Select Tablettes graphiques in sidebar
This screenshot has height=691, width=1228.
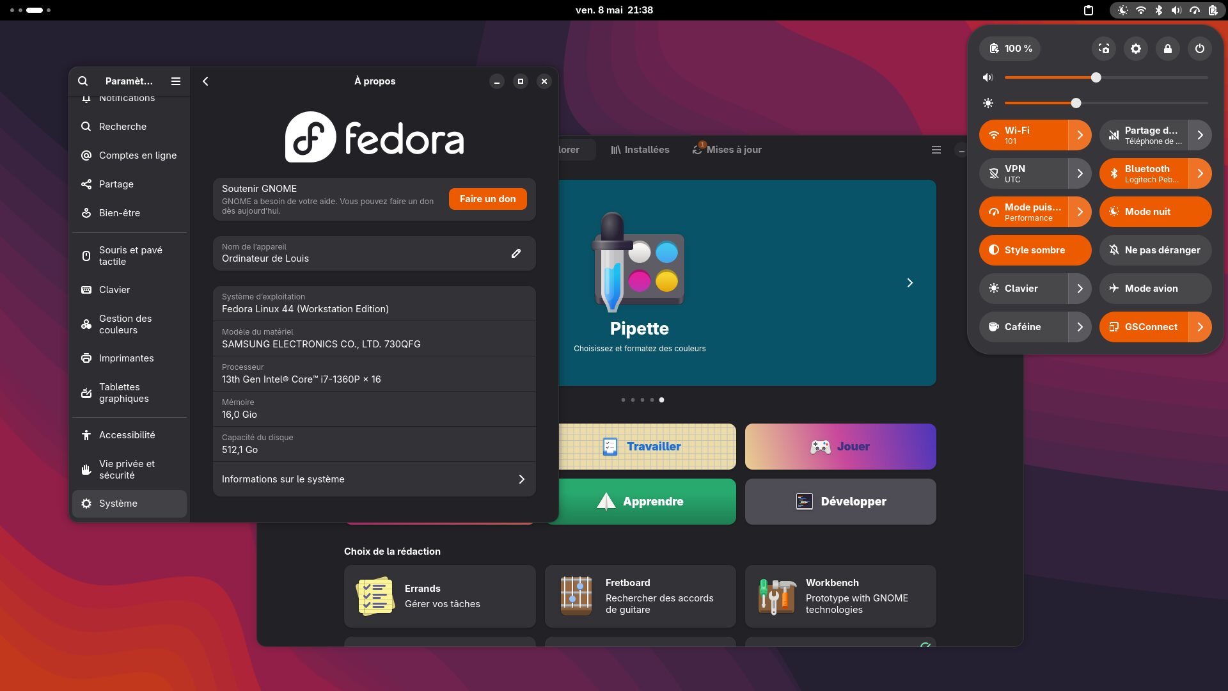pos(129,393)
